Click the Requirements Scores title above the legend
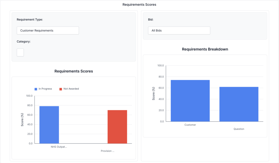The image size is (279, 163). click(x=74, y=71)
